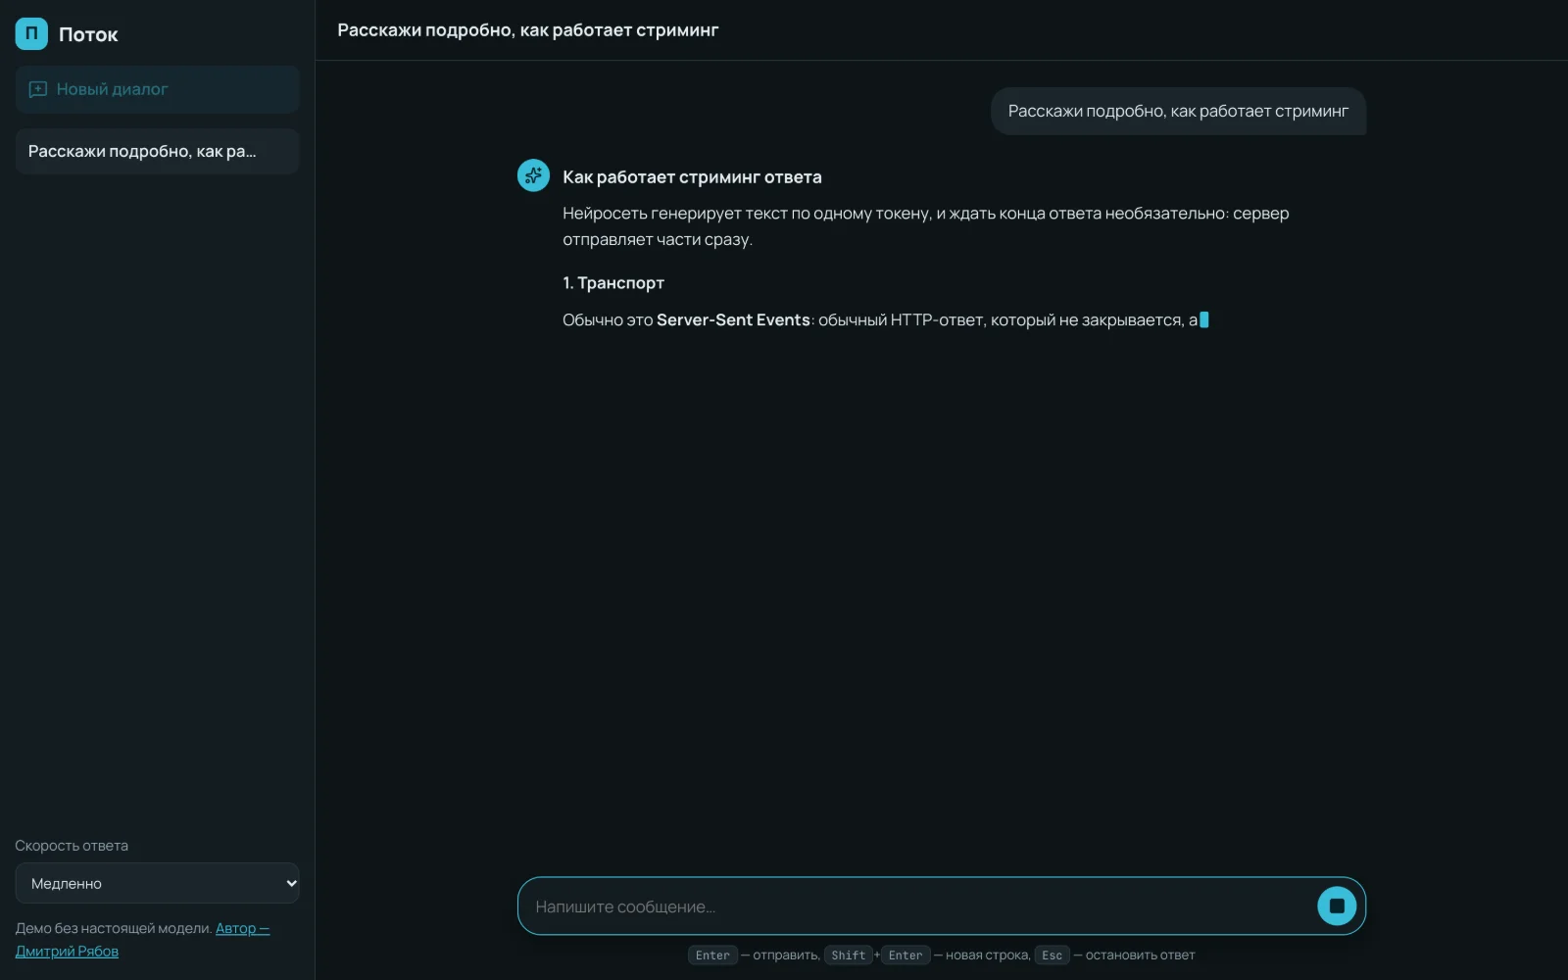Focus the Напишите сообщение… input field
The height and width of the screenshot is (980, 1568).
click(x=916, y=906)
